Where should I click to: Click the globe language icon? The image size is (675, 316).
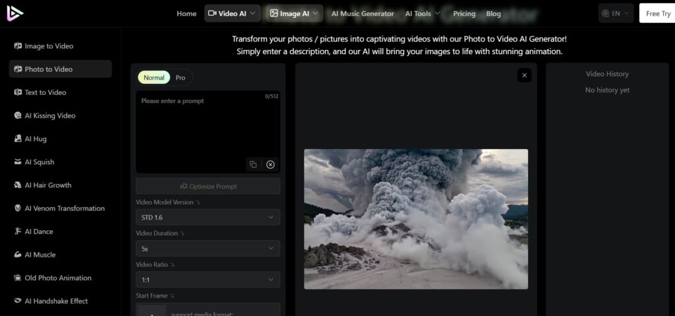click(x=605, y=13)
